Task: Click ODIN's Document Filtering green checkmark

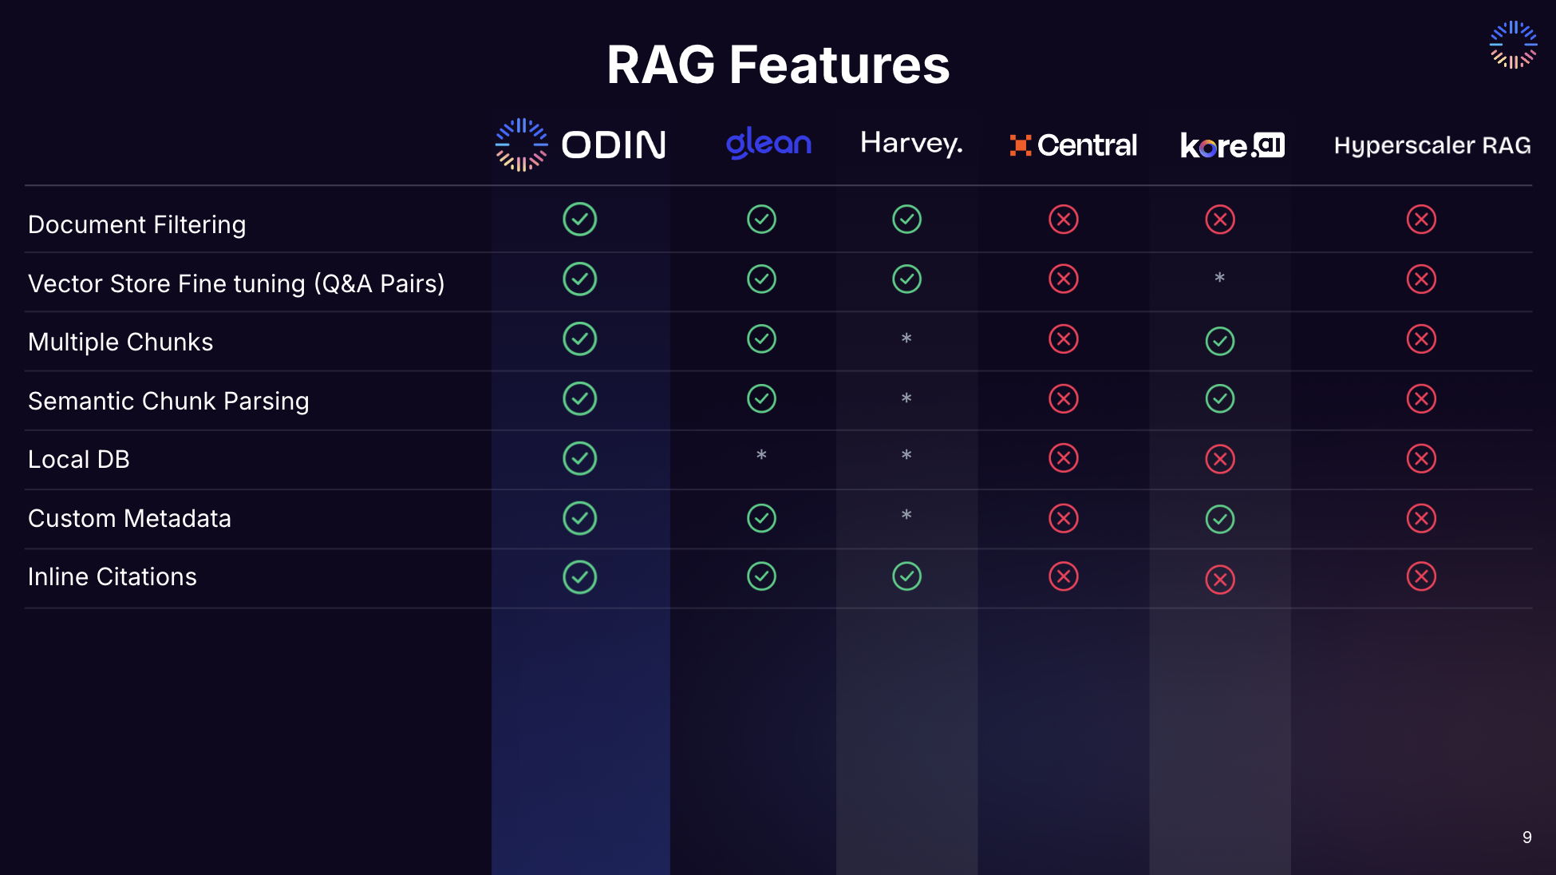Action: coord(579,219)
